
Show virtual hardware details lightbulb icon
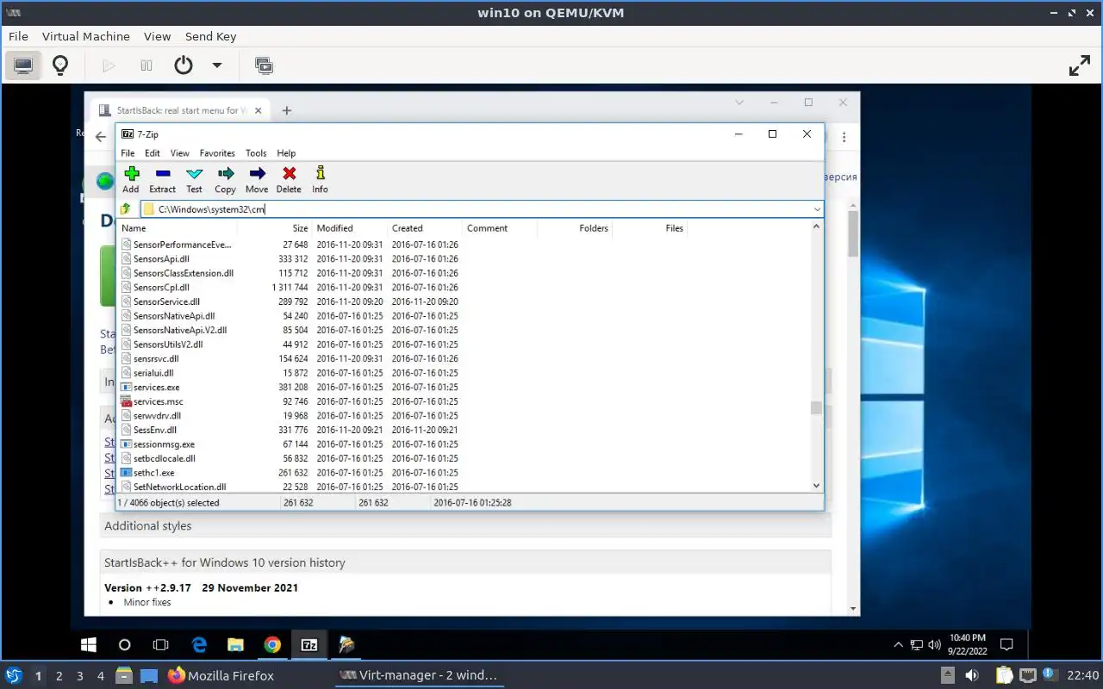(60, 65)
